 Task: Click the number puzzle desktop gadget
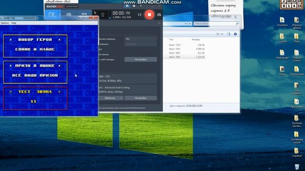(292, 4)
